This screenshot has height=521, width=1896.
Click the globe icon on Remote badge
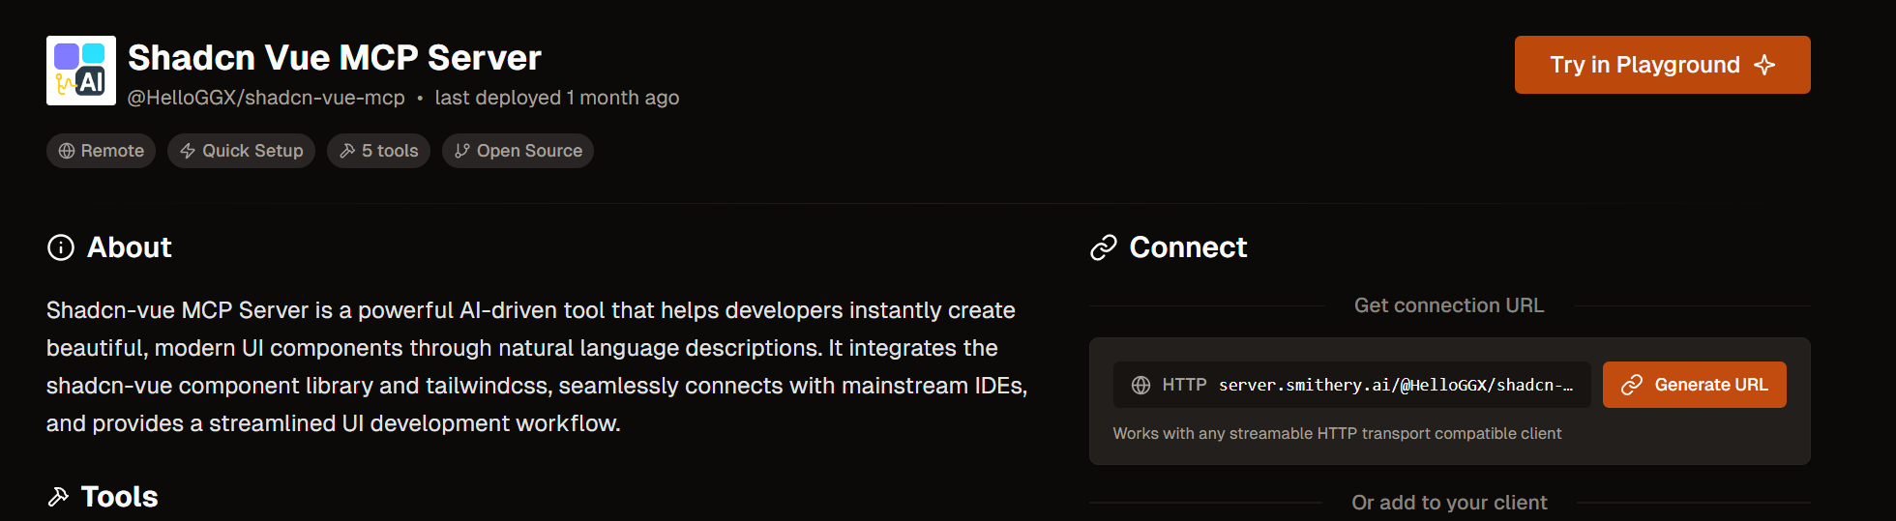67,151
